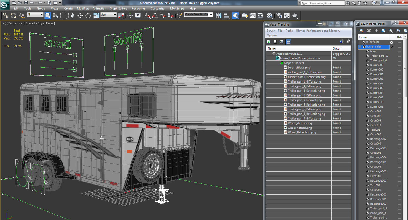Toggle Window/Crossing selection mode

click(x=71, y=15)
